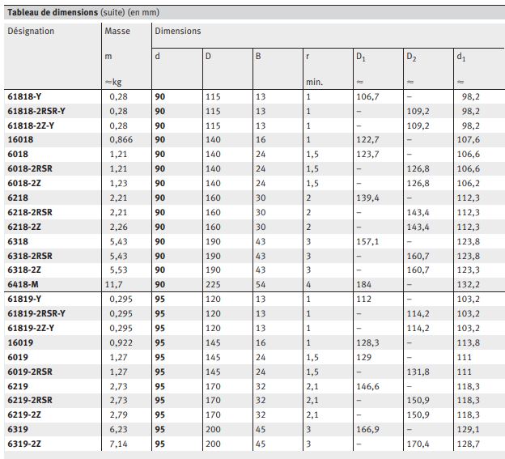Select designation 6319-2Z

click(24, 444)
